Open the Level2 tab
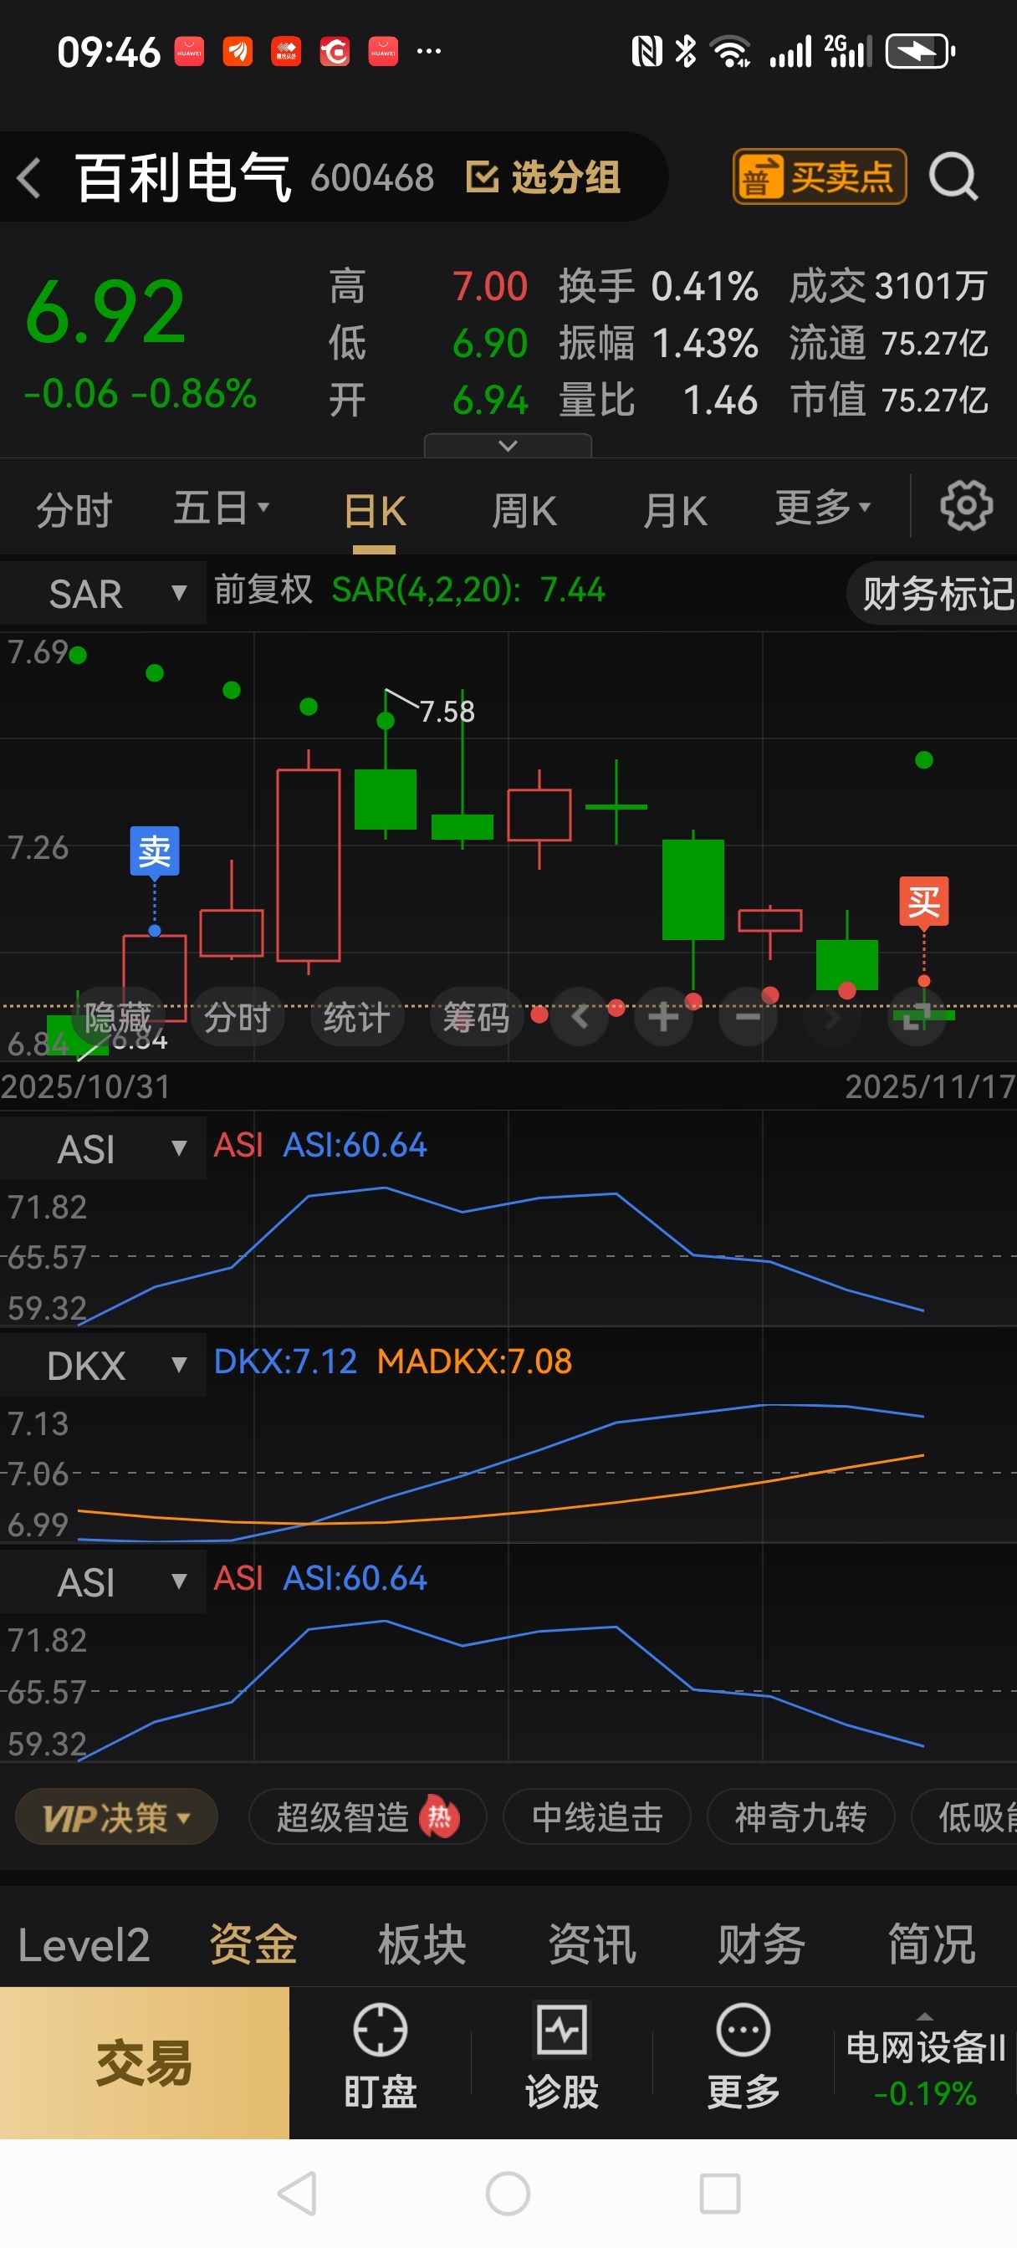The image size is (1017, 2248). coord(84,1945)
